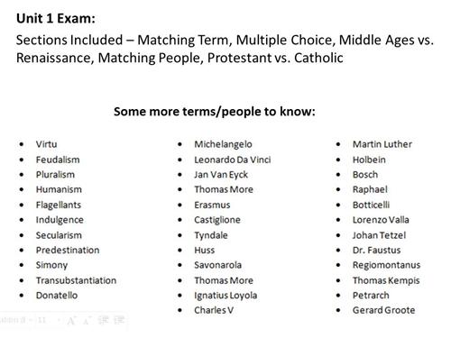Image resolution: width=451 pixels, height=338 pixels.
Task: Click the Grow Font icon in mini toolbar
Action: [71, 321]
